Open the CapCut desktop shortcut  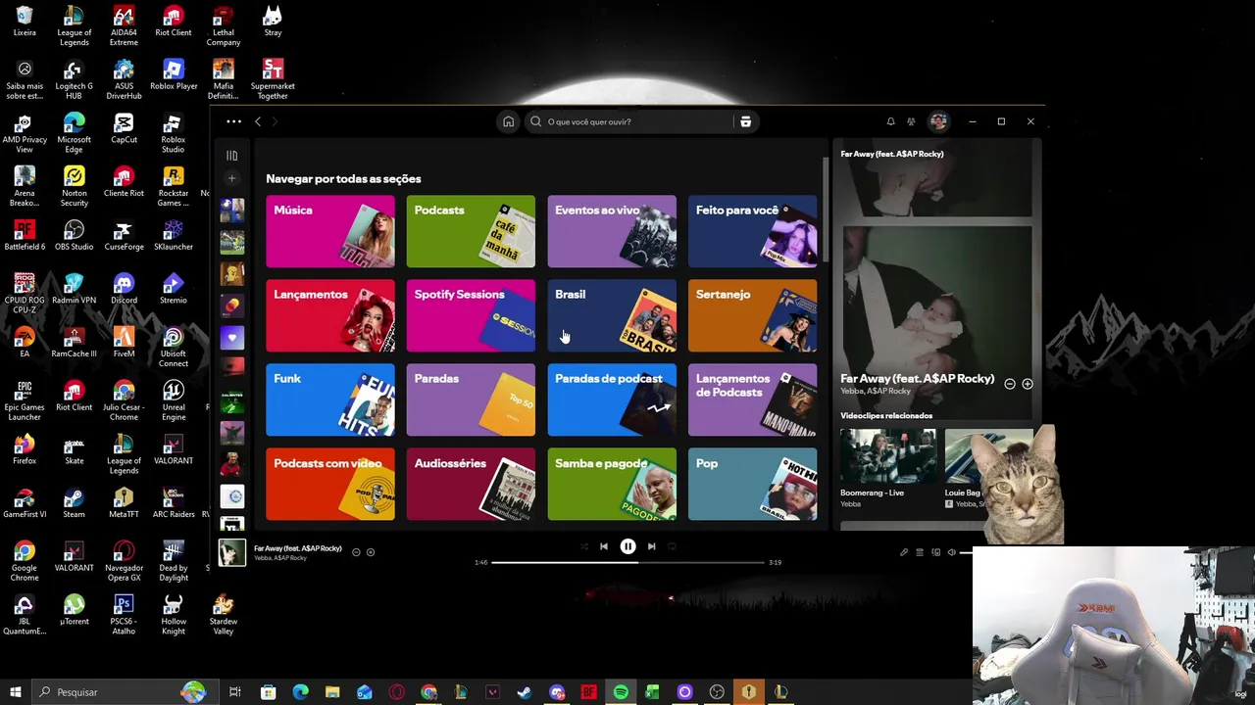124,128
